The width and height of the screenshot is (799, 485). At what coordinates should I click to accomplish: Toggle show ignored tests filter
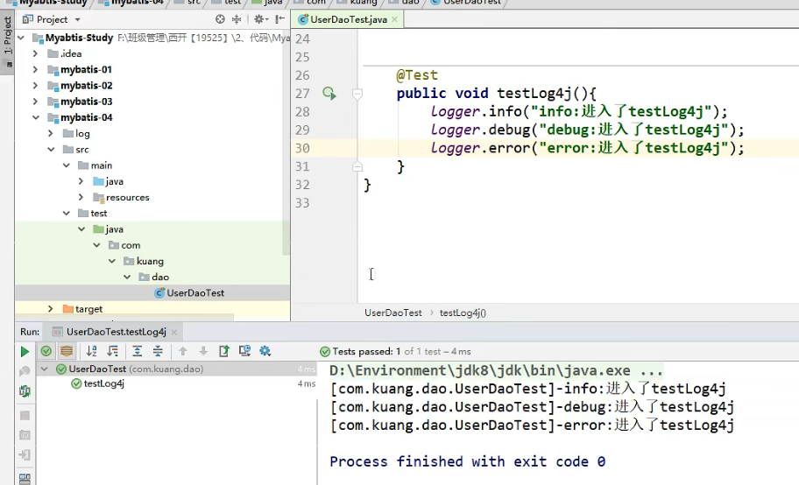click(67, 351)
